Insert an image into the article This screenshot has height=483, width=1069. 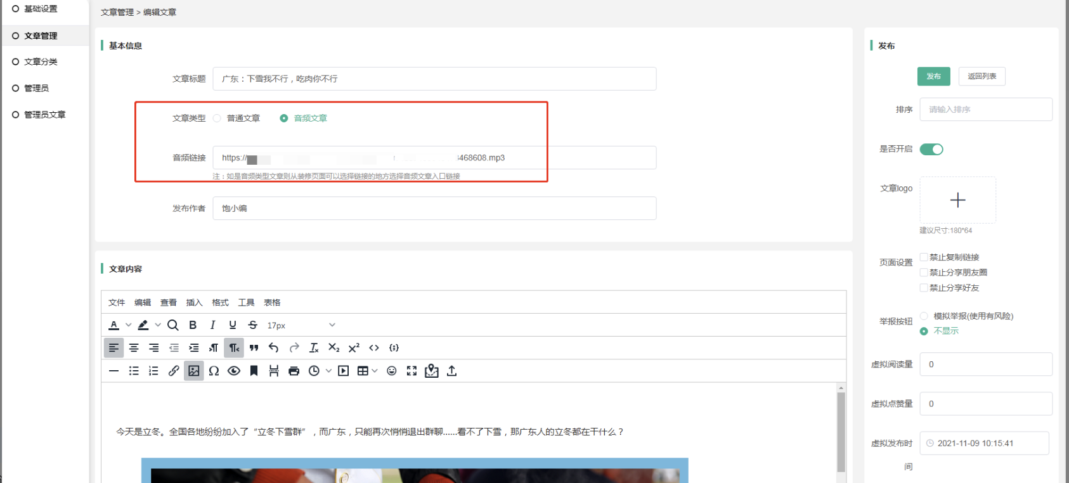tap(194, 371)
